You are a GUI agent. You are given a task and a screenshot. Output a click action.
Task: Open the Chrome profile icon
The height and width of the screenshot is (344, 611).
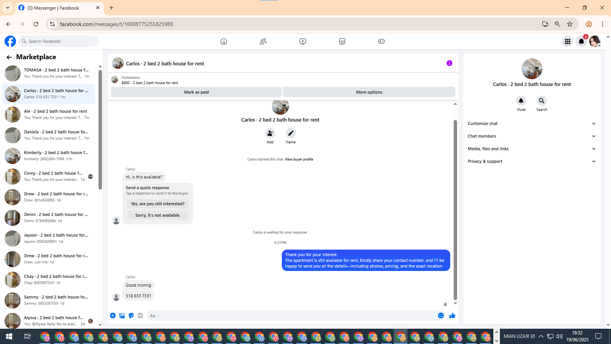589,24
